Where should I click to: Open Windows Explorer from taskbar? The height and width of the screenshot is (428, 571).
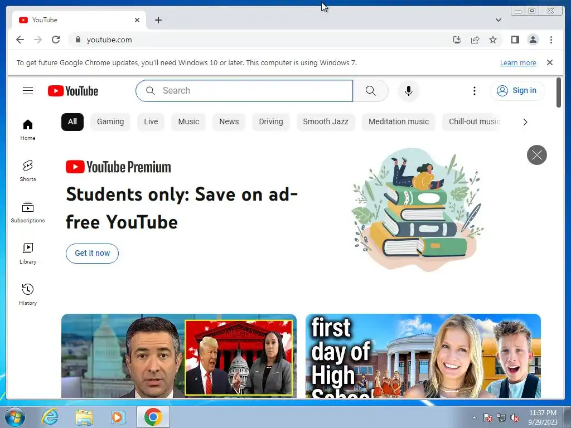tap(84, 417)
